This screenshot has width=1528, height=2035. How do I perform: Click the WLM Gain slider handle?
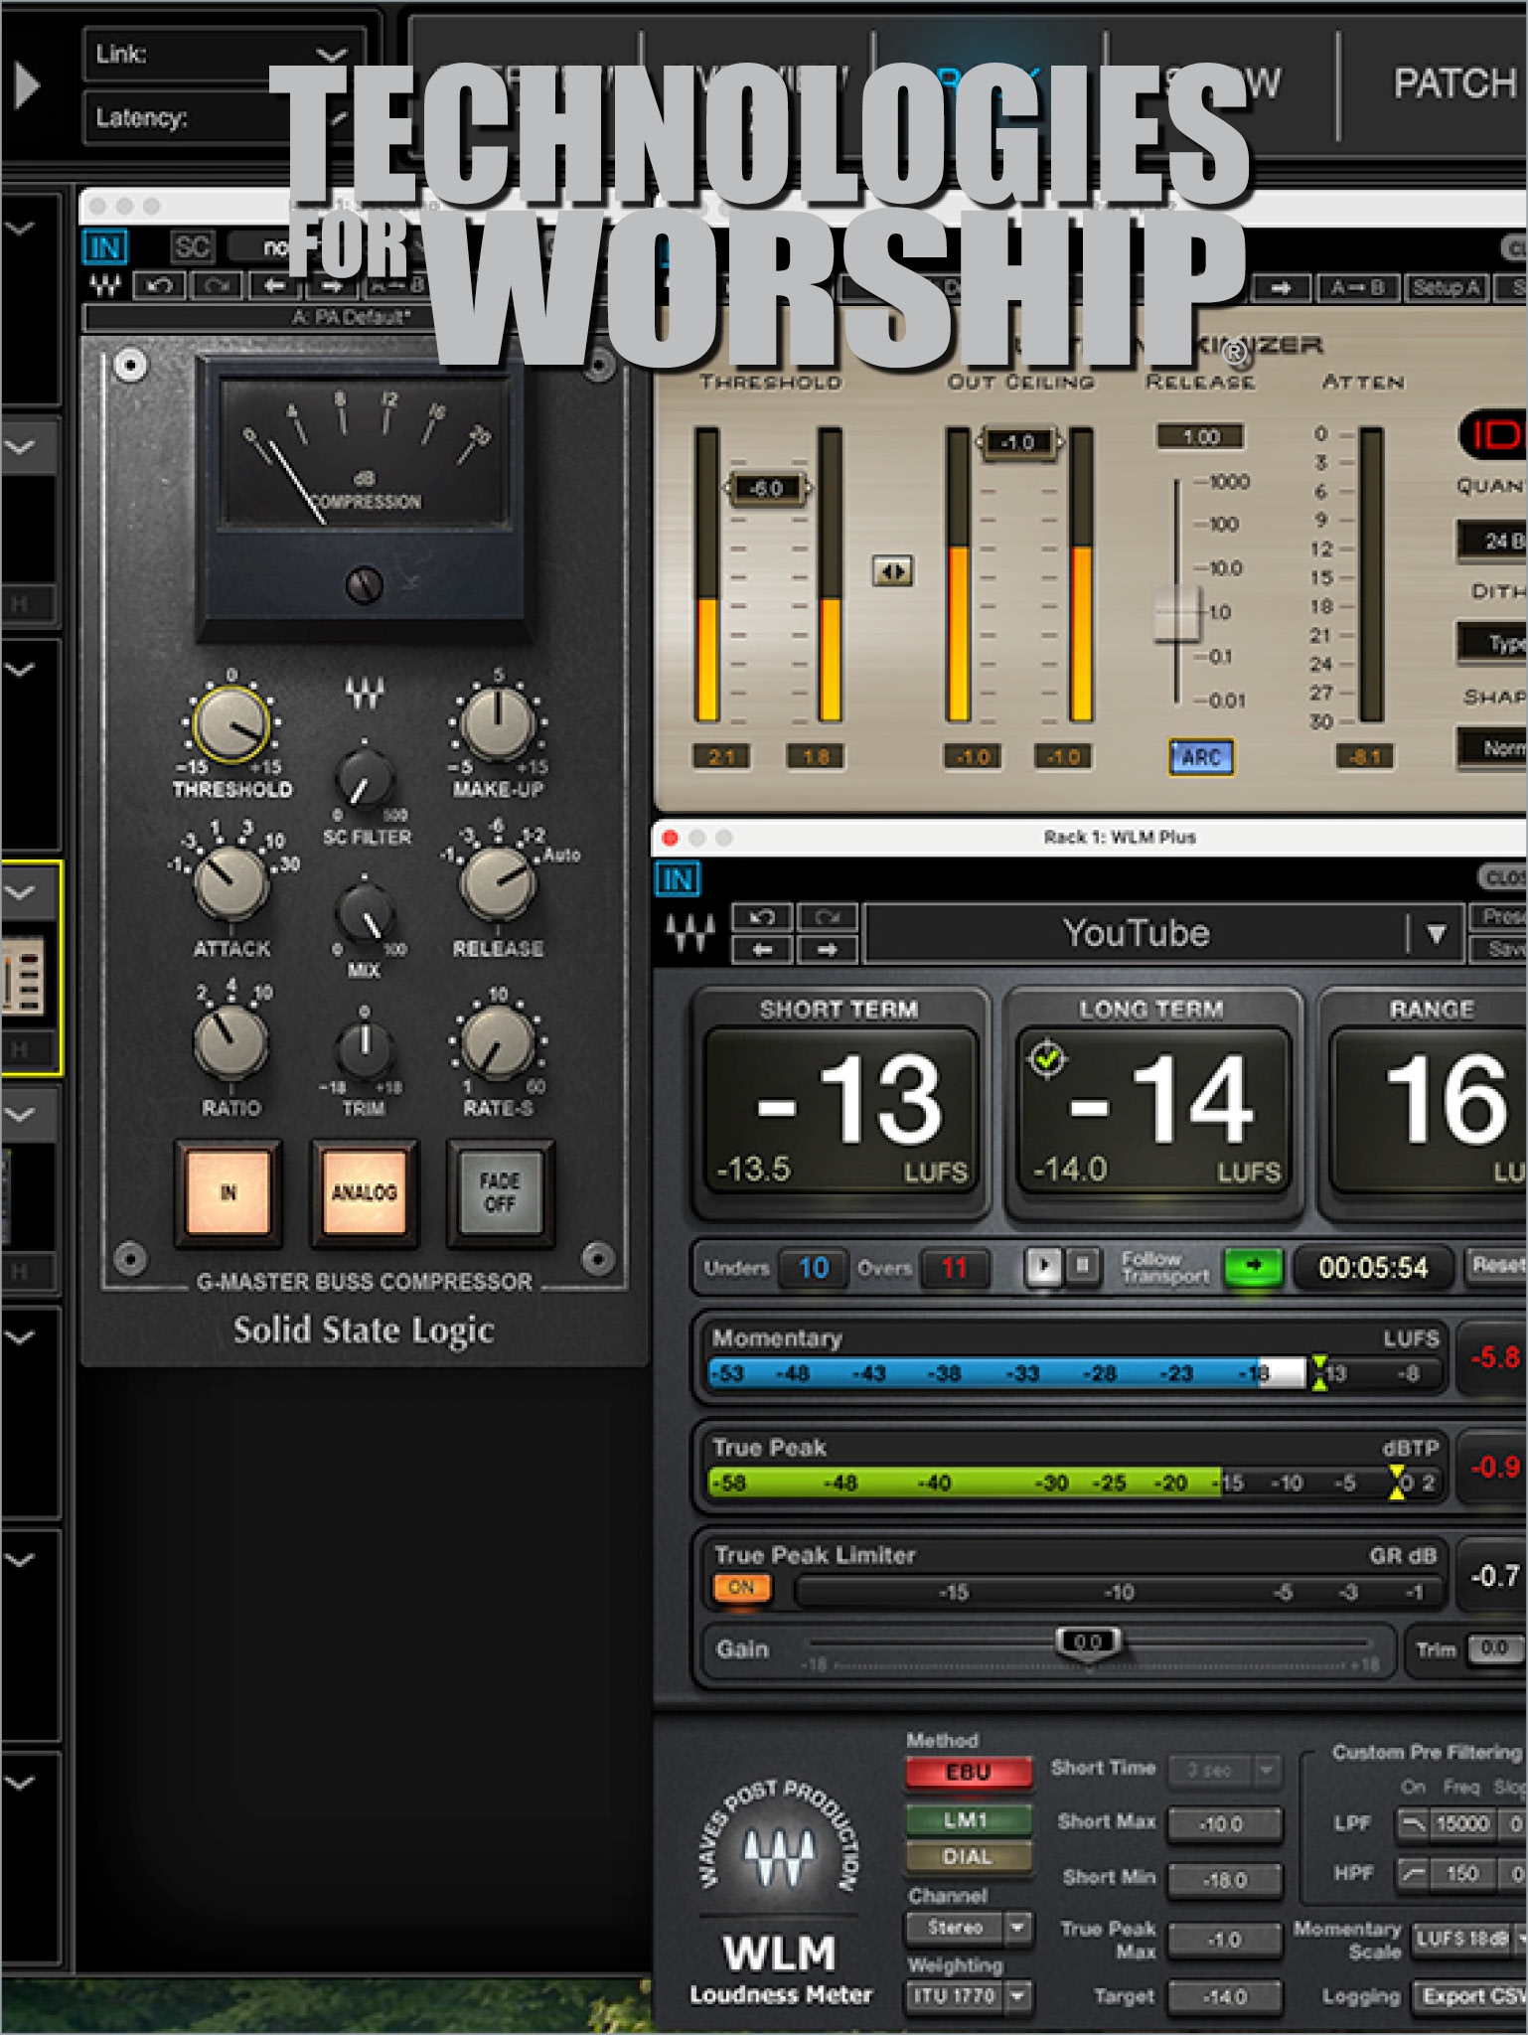1088,1643
